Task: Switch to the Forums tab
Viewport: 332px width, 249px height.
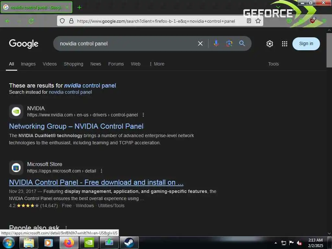Action: [x=116, y=64]
